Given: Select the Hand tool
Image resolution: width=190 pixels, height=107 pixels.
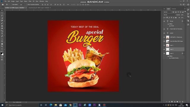Looking at the screenshot, I should [x=2, y=44].
